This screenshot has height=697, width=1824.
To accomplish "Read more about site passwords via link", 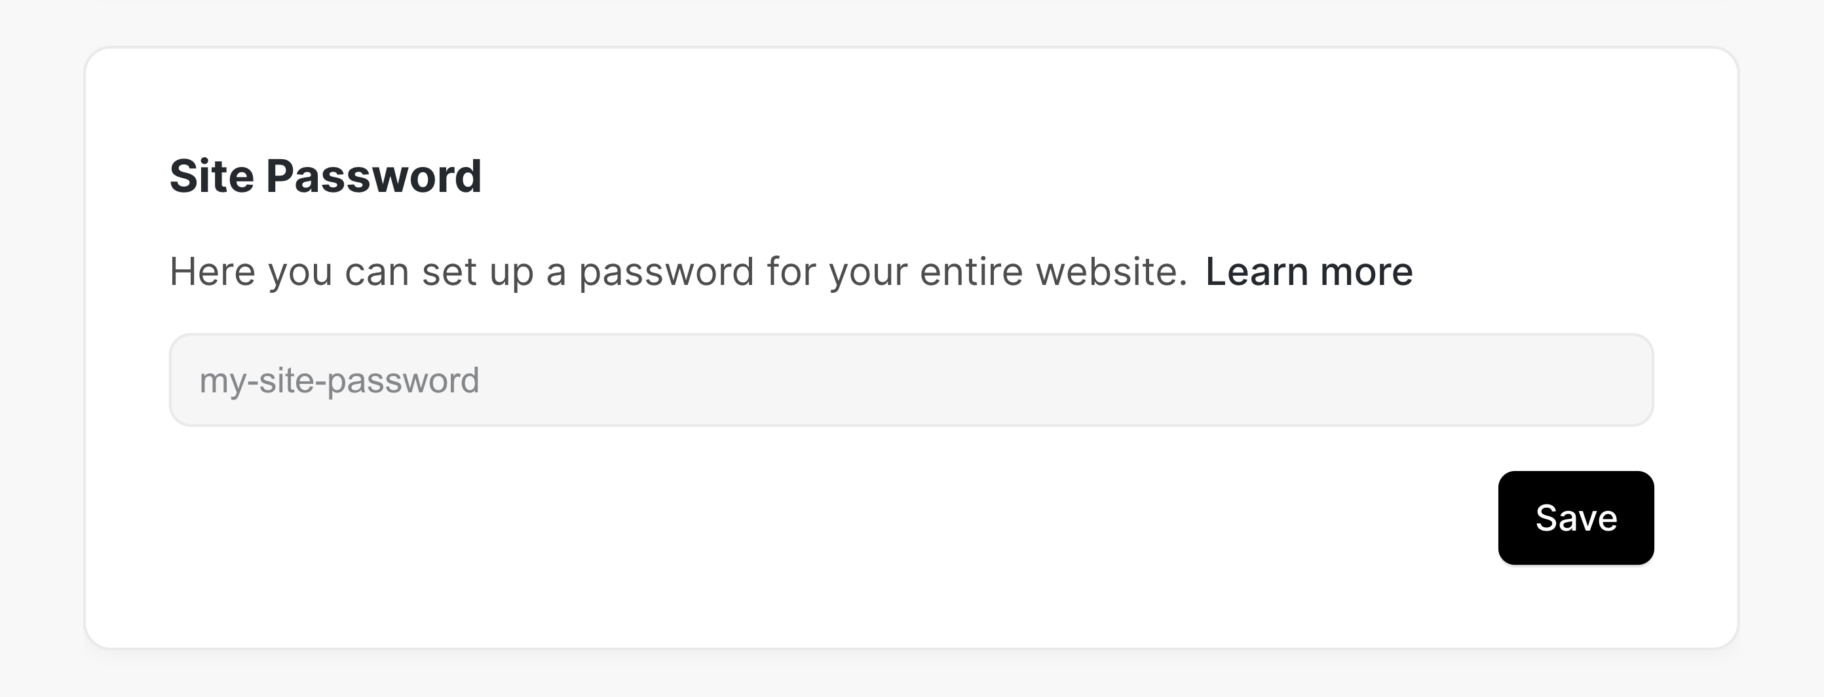I will tap(1308, 272).
